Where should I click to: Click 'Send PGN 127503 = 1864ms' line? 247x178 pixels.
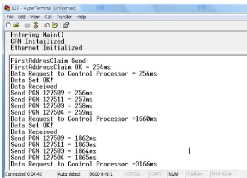point(53,151)
